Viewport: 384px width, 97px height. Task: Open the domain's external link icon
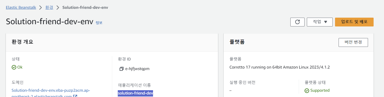pos(75,96)
